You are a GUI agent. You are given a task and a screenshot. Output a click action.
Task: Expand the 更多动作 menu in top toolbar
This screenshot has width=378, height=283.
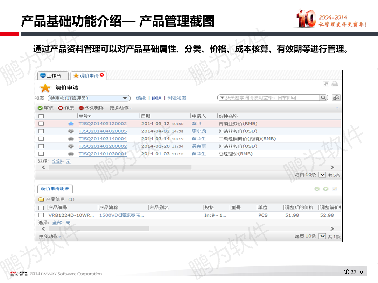coord(121,108)
